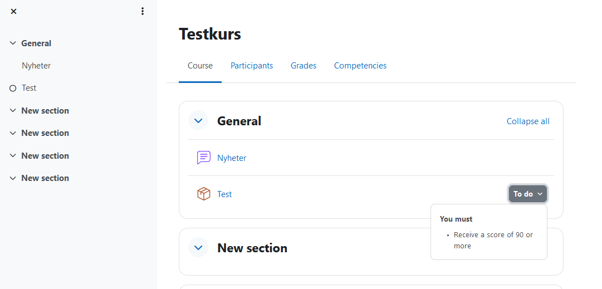Image resolution: width=602 pixels, height=289 pixels.
Task: Open the course index options menu
Action: click(143, 11)
